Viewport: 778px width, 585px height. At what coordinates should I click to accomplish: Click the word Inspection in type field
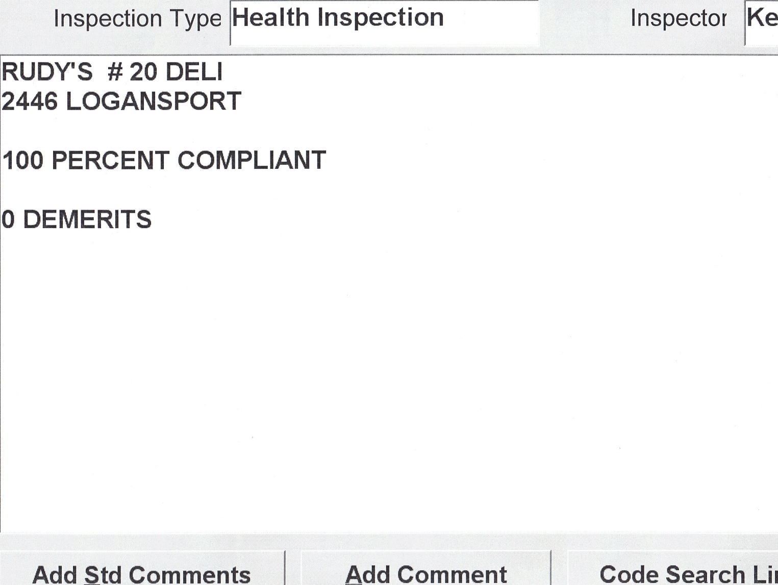[x=380, y=18]
